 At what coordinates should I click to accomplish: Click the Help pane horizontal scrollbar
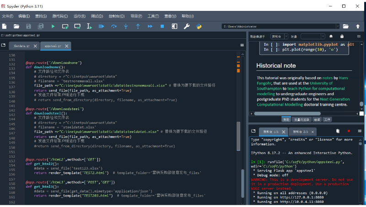(x=287, y=113)
